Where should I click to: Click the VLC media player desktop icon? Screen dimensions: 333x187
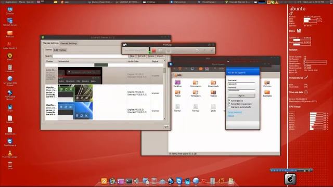click(10, 154)
